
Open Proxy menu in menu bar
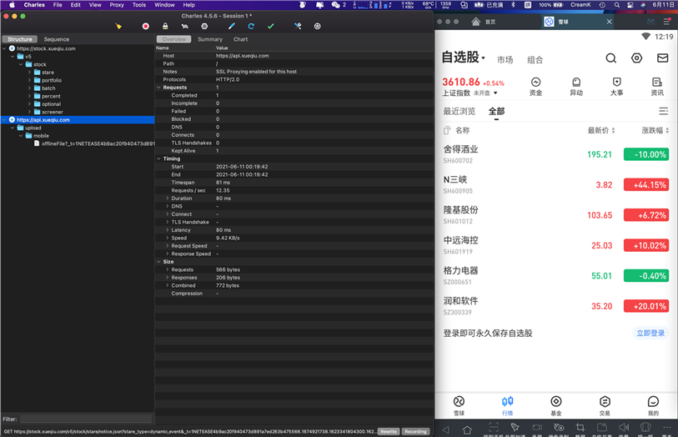[116, 5]
